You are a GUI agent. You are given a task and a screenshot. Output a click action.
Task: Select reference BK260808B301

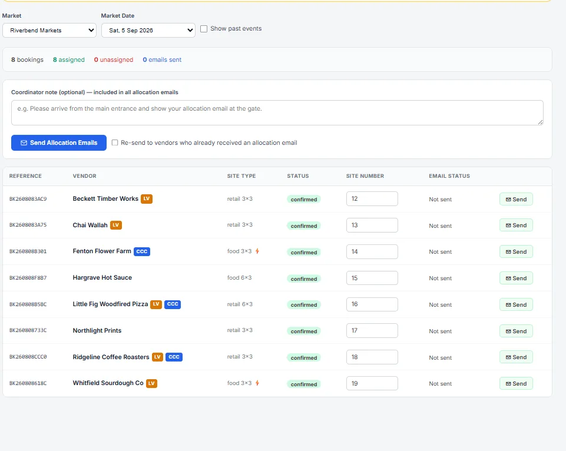point(28,251)
